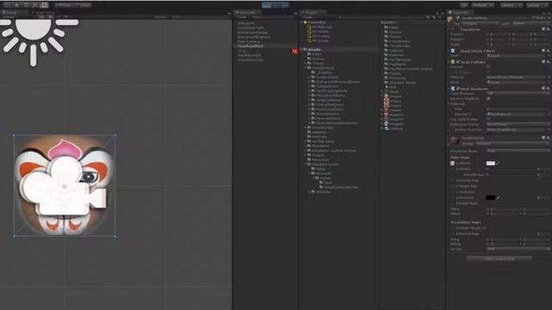This screenshot has height=310, width=552.
Task: Open the Quad (Mesh Filter) gear menu
Action: click(x=549, y=51)
